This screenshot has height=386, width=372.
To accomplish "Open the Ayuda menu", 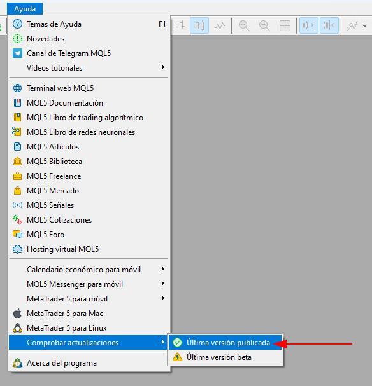I will point(25,9).
